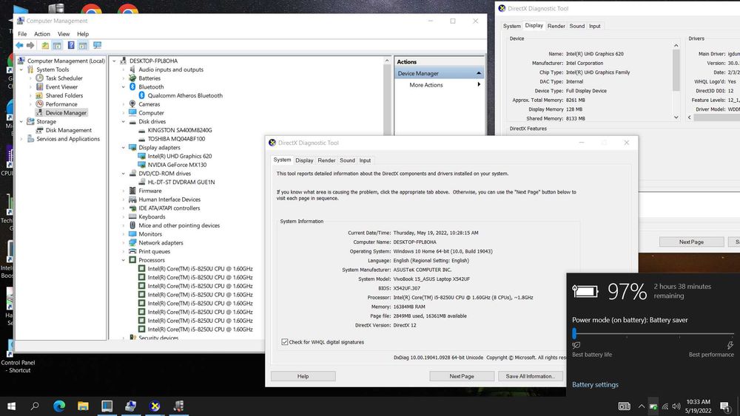740x416 pixels.
Task: Collapse the System Tools tree node
Action: tap(21, 69)
